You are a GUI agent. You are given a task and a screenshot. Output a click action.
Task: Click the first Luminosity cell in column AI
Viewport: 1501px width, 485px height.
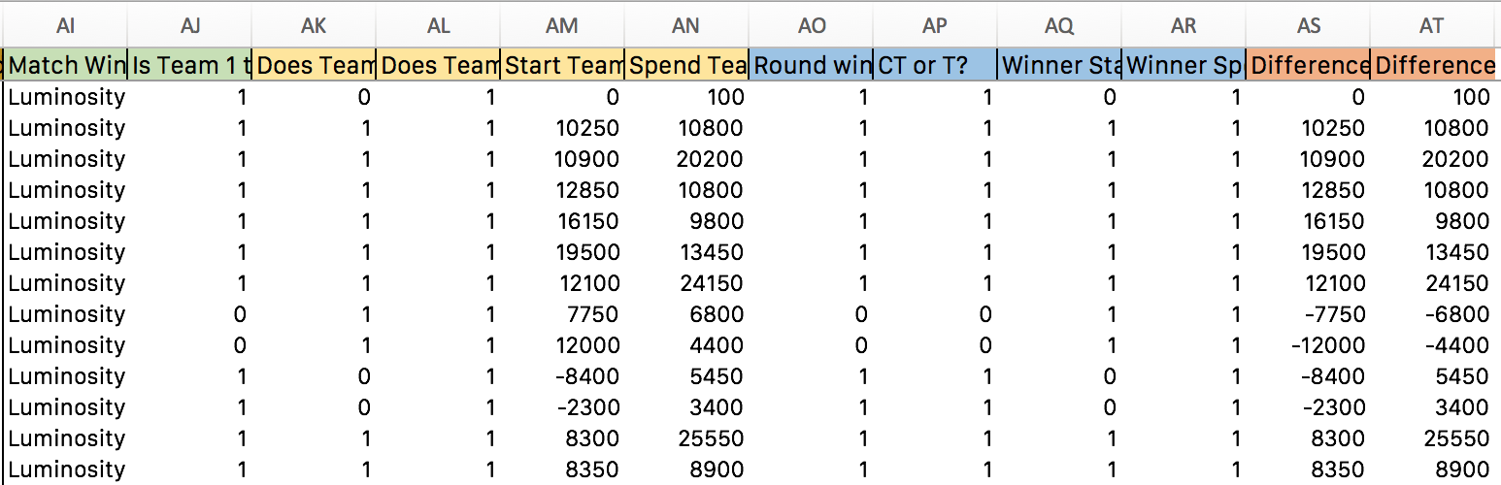(x=66, y=97)
